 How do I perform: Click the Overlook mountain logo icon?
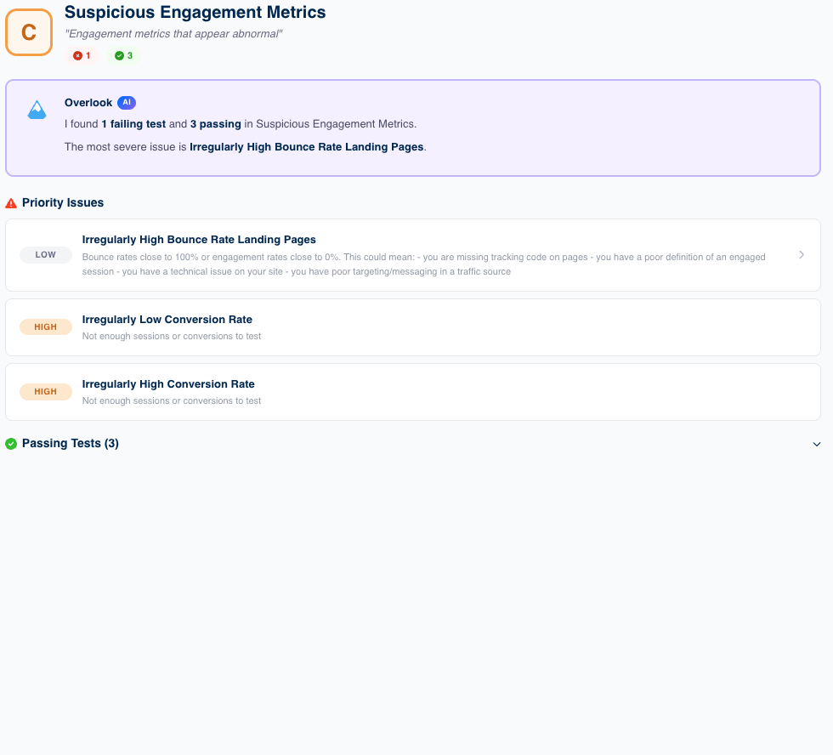37,110
